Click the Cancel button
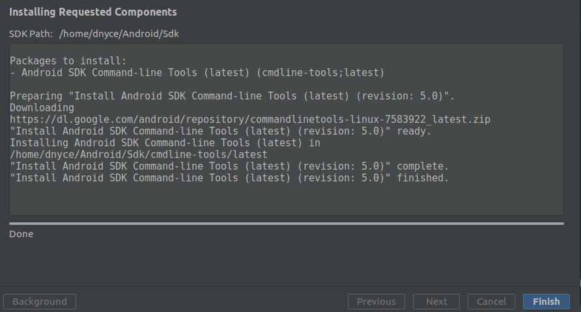The image size is (581, 312). (x=491, y=302)
